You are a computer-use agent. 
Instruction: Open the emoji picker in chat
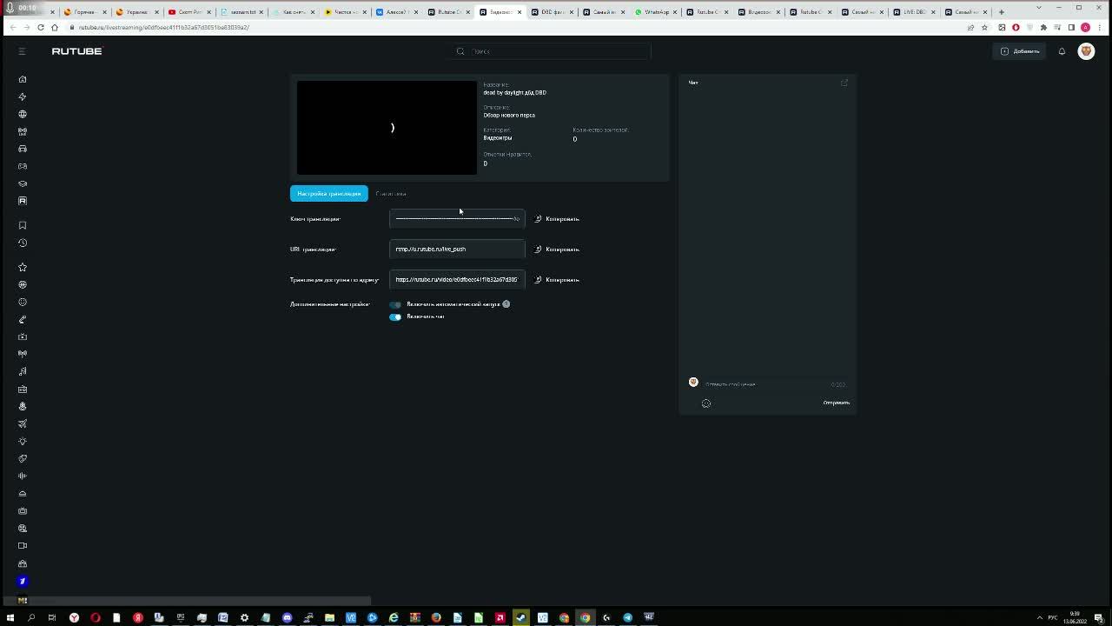(706, 403)
